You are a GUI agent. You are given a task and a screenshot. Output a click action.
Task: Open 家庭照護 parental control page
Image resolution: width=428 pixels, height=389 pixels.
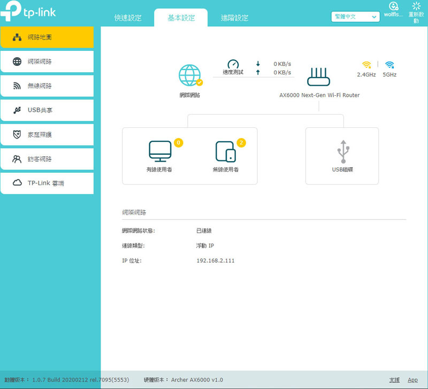[47, 135]
